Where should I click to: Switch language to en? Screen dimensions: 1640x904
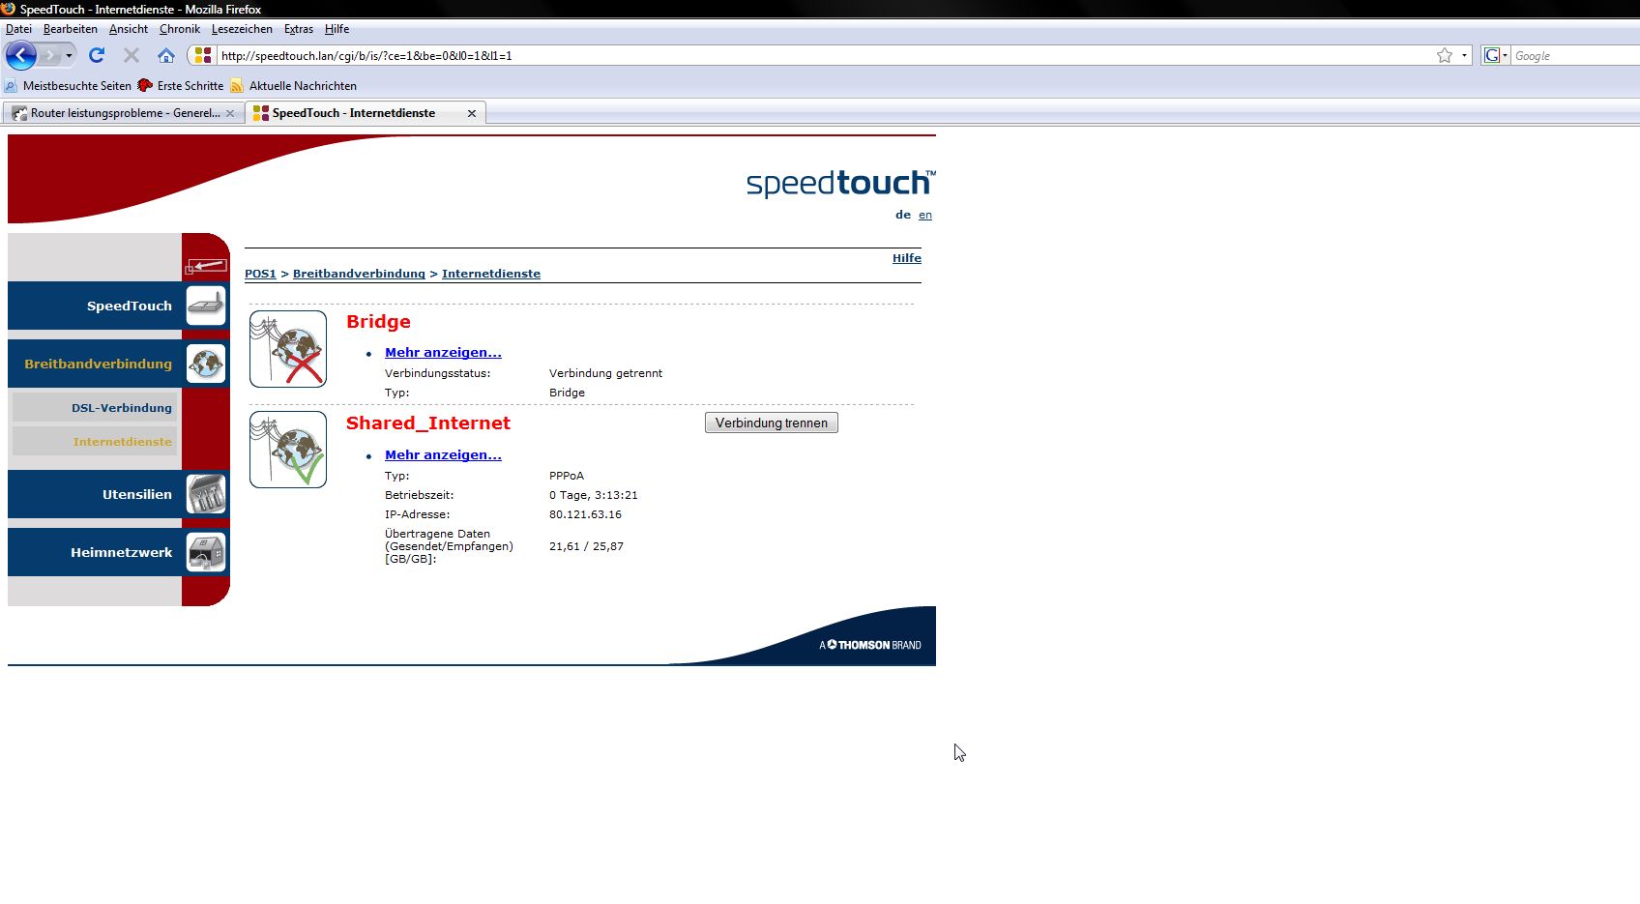click(925, 215)
